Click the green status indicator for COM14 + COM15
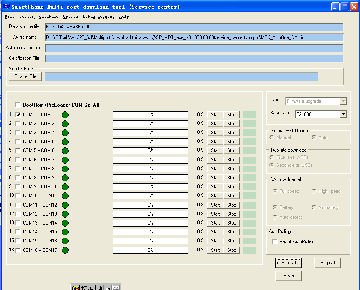Screen dimensions: 360x290 click(x=65, y=231)
